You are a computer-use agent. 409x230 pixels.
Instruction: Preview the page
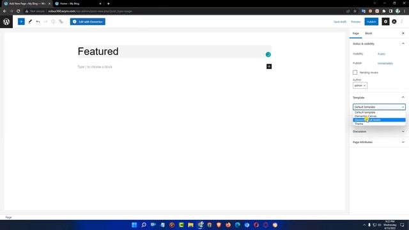coord(356,22)
